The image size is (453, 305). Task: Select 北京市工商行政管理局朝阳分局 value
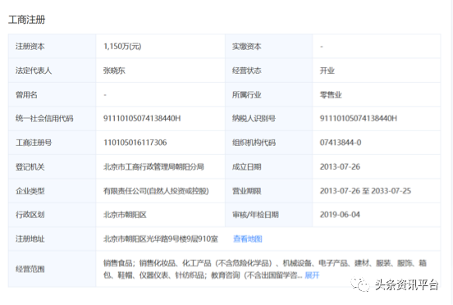[153, 166]
